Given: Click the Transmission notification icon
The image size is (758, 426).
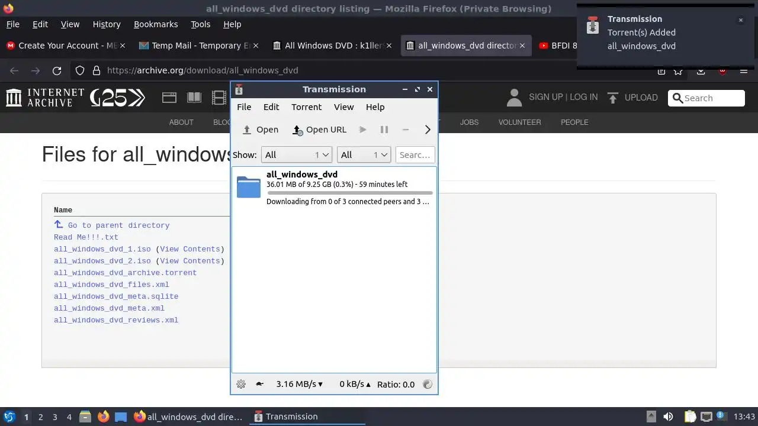Looking at the screenshot, I should tap(592, 25).
